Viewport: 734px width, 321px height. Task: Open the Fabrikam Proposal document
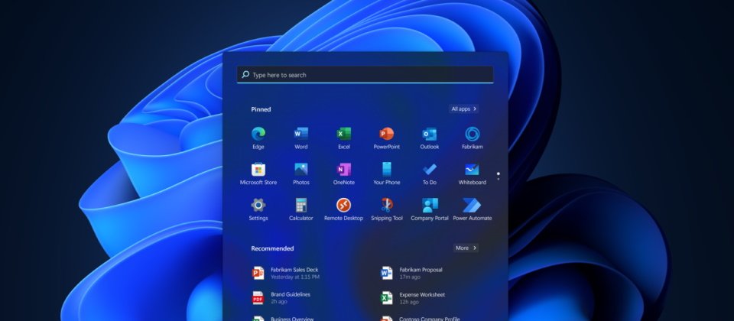412,273
